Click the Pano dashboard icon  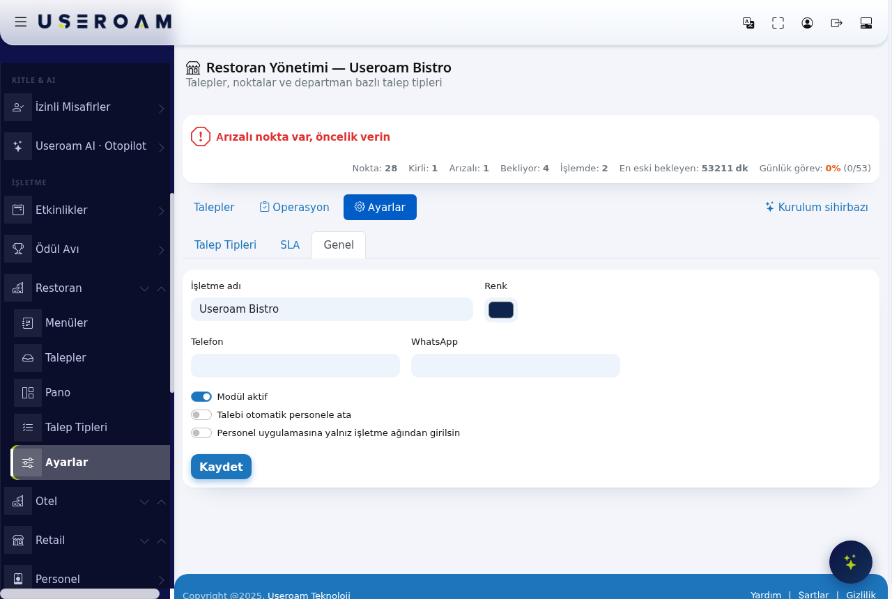pos(28,393)
